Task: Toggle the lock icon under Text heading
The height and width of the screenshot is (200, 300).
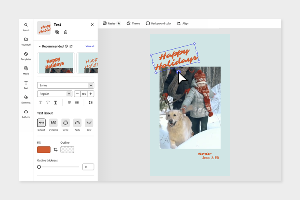Action: [x=66, y=32]
